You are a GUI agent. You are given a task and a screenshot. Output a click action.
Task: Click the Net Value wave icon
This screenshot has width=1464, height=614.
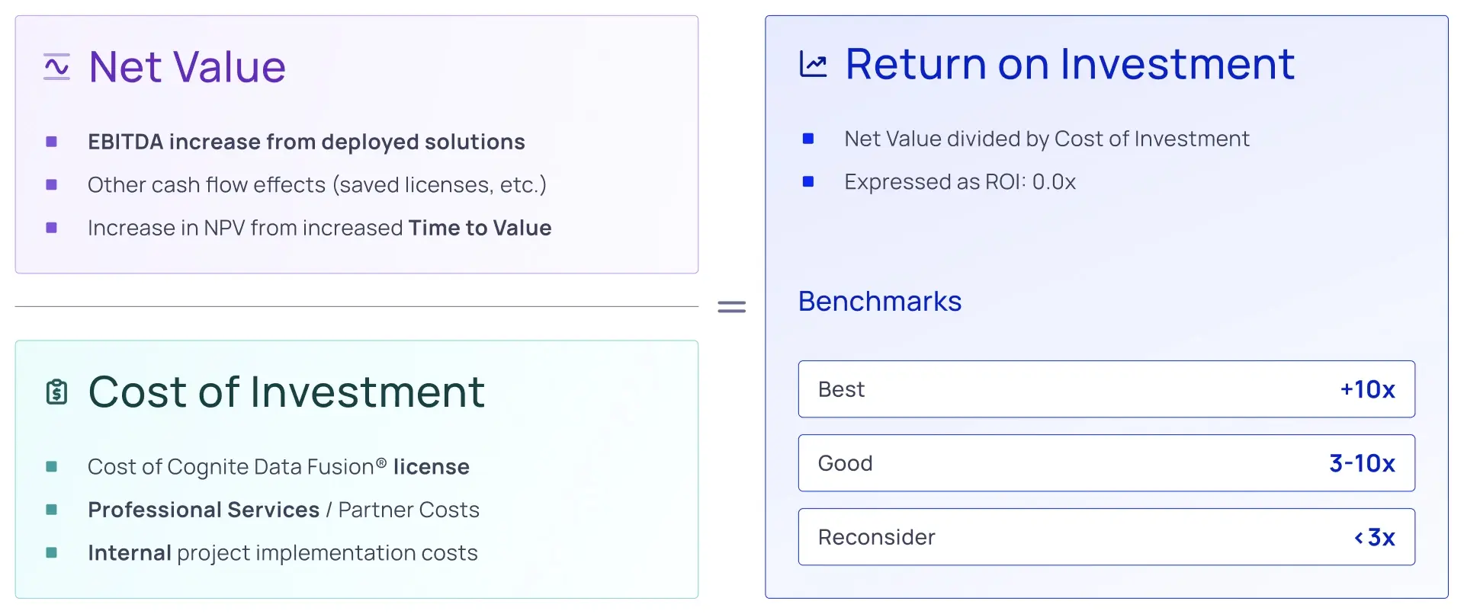pyautogui.click(x=56, y=67)
